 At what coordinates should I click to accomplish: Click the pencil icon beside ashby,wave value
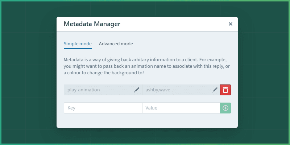215,90
